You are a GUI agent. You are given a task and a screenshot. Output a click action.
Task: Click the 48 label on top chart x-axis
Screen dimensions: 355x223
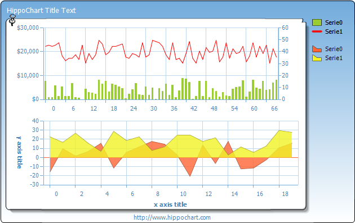pyautogui.click(x=214, y=108)
